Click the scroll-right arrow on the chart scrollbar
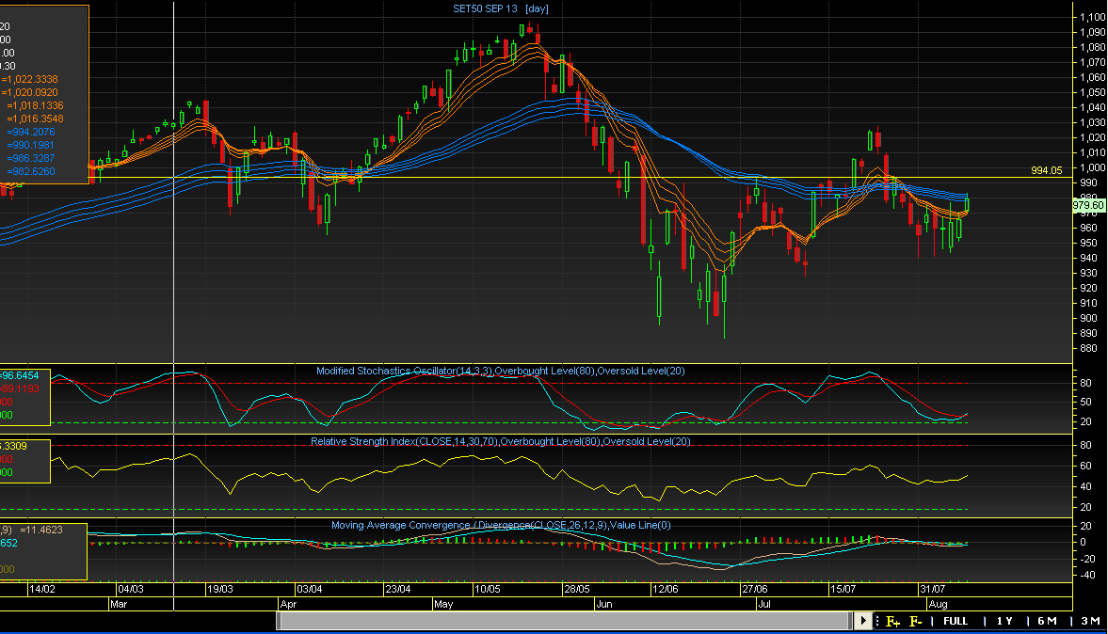The height and width of the screenshot is (634, 1108). [863, 621]
